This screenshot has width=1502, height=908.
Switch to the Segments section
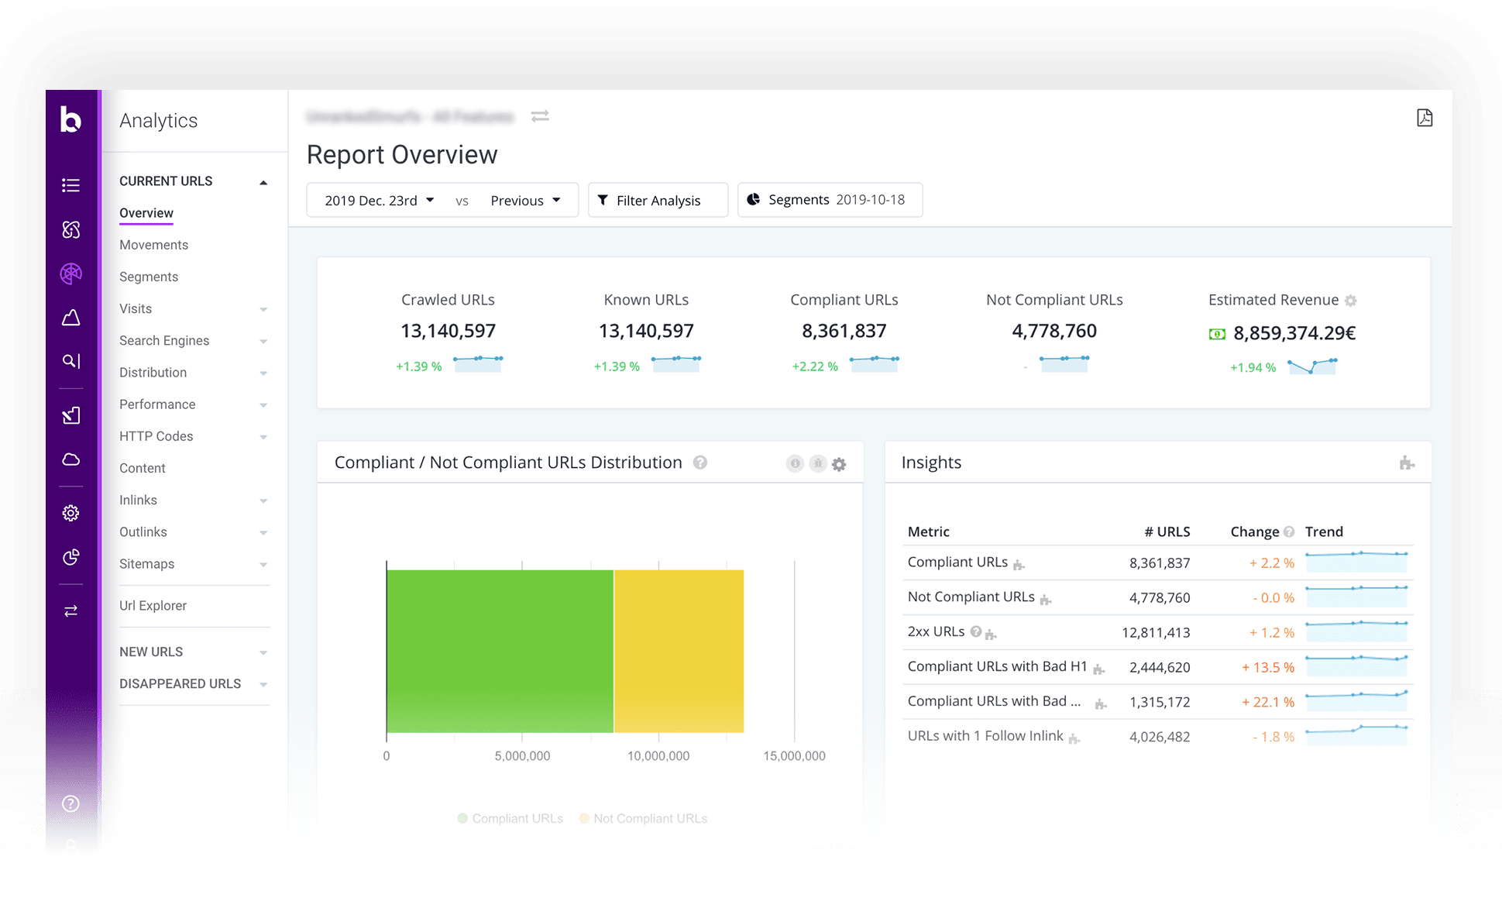(x=149, y=277)
